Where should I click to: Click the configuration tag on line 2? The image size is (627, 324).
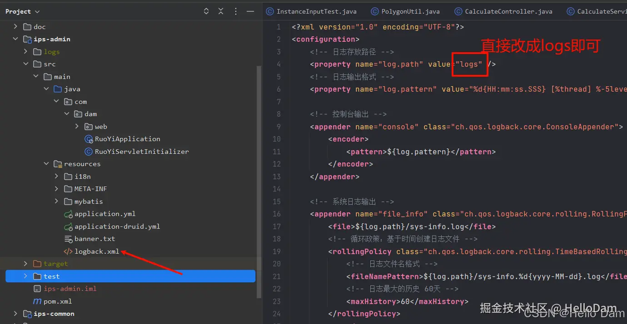[x=326, y=39]
